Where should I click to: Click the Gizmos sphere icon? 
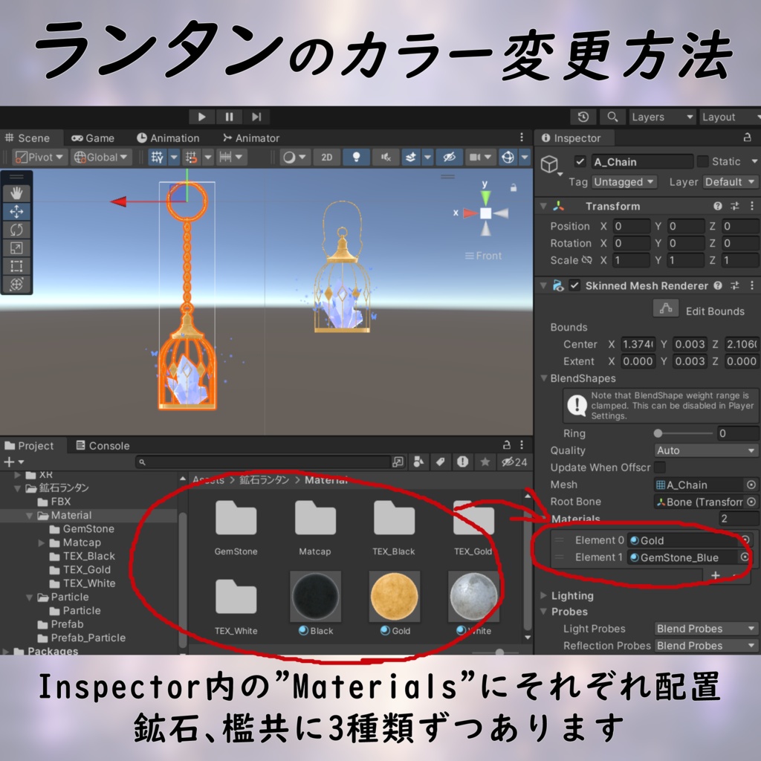click(x=508, y=158)
